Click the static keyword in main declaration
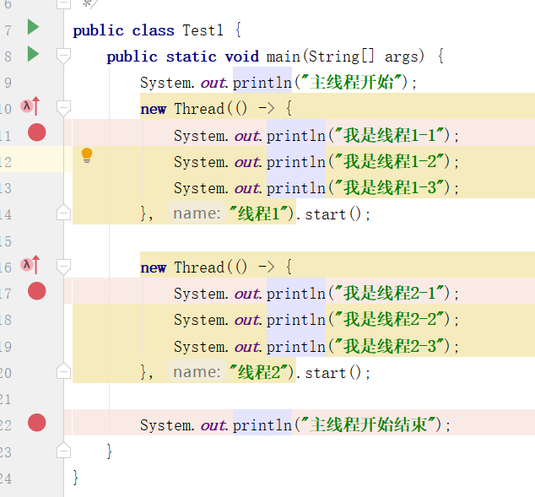The width and height of the screenshot is (535, 497). click(x=192, y=57)
